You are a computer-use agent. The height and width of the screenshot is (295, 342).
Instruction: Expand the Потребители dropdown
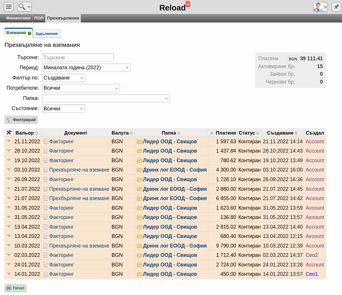[81, 88]
